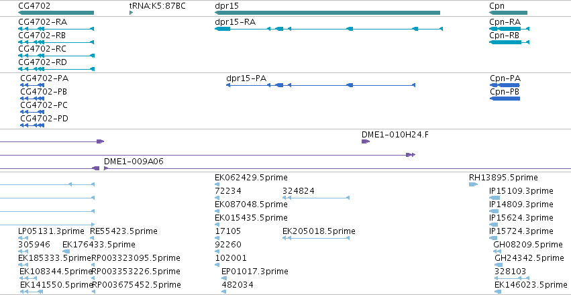Click the Cpn-RB transcript label
Viewport: 571px width, 295px height.
[505, 36]
